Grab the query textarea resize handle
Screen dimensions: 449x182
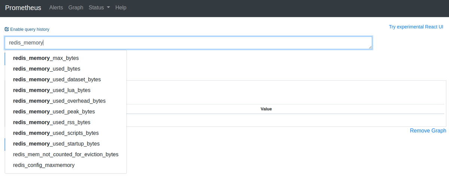click(x=370, y=47)
